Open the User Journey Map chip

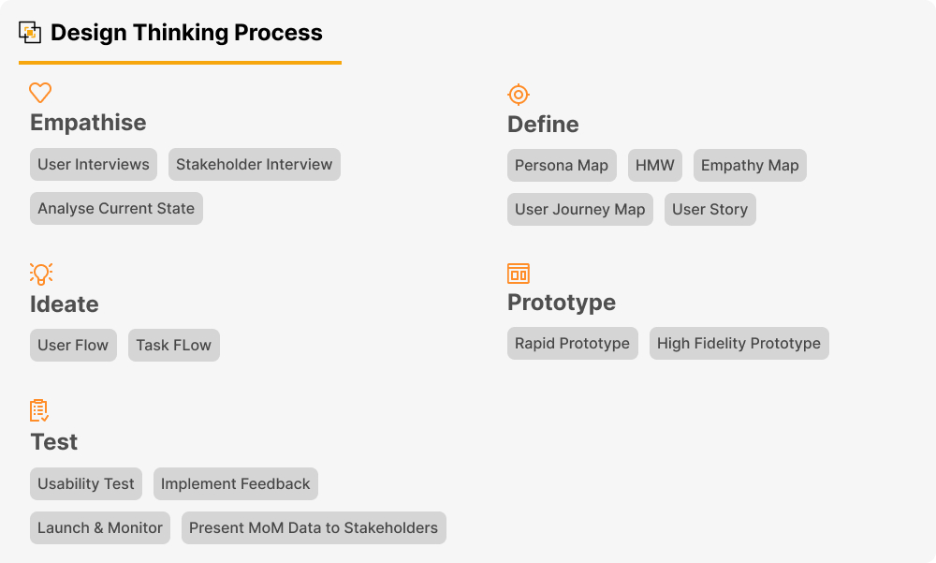[x=580, y=210]
